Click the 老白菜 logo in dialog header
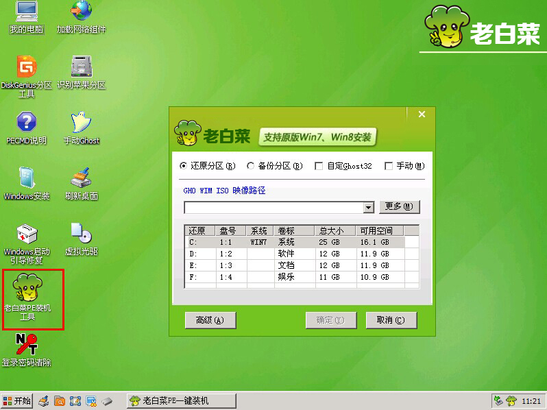 pos(212,134)
